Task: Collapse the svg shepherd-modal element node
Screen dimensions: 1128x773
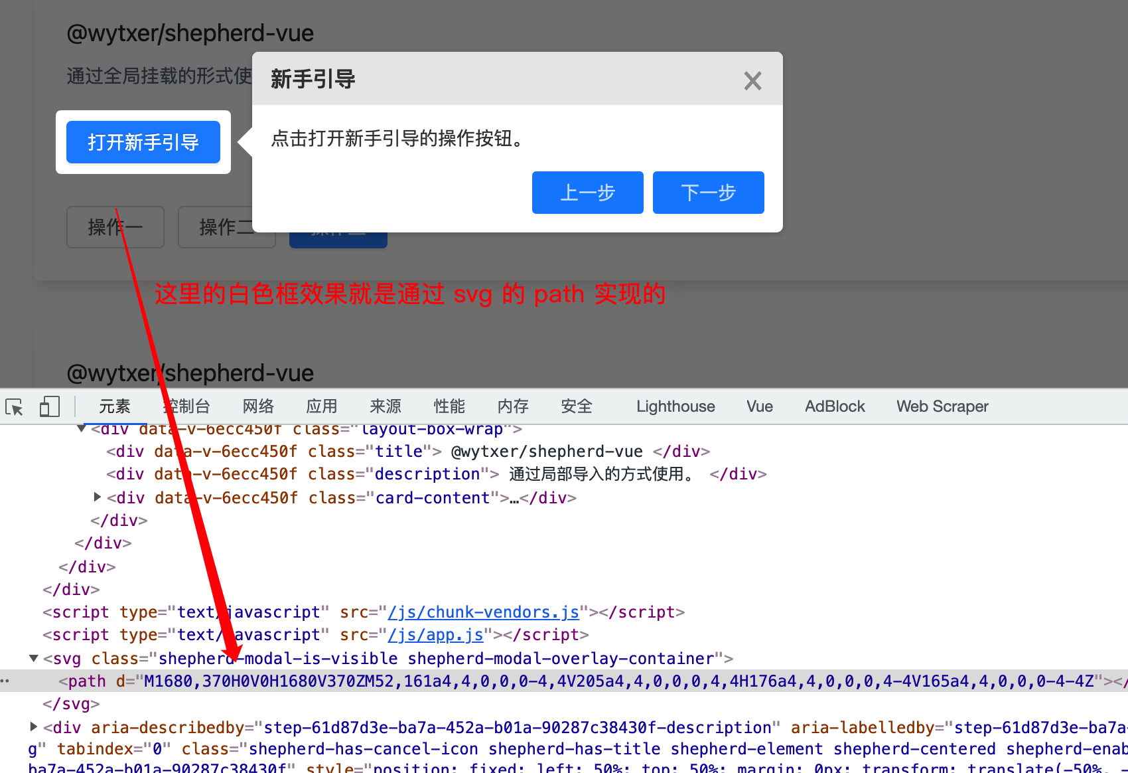Action: coord(33,658)
